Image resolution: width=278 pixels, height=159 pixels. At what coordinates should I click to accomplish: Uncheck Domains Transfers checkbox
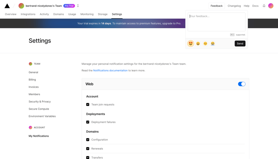point(88,157)
